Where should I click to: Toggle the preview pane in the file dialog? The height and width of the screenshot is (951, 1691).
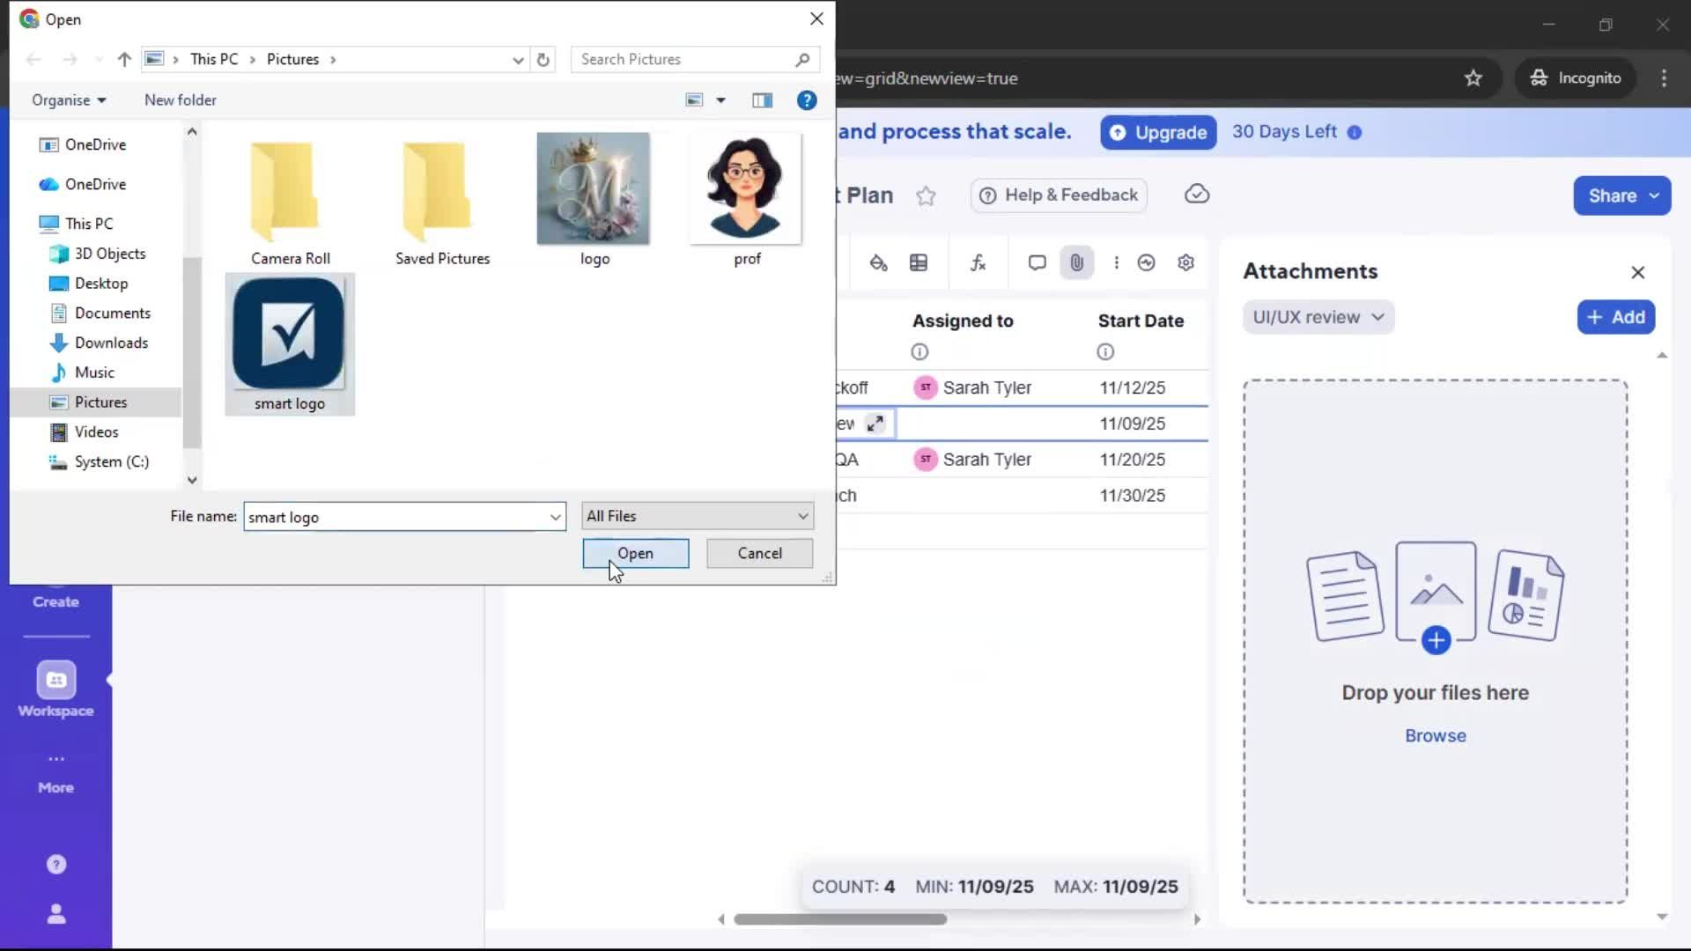point(762,100)
